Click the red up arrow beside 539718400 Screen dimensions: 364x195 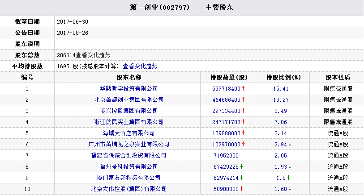(x=243, y=88)
